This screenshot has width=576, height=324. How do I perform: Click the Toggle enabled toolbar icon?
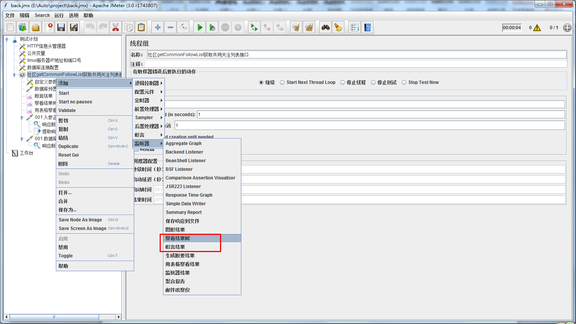pos(183,27)
